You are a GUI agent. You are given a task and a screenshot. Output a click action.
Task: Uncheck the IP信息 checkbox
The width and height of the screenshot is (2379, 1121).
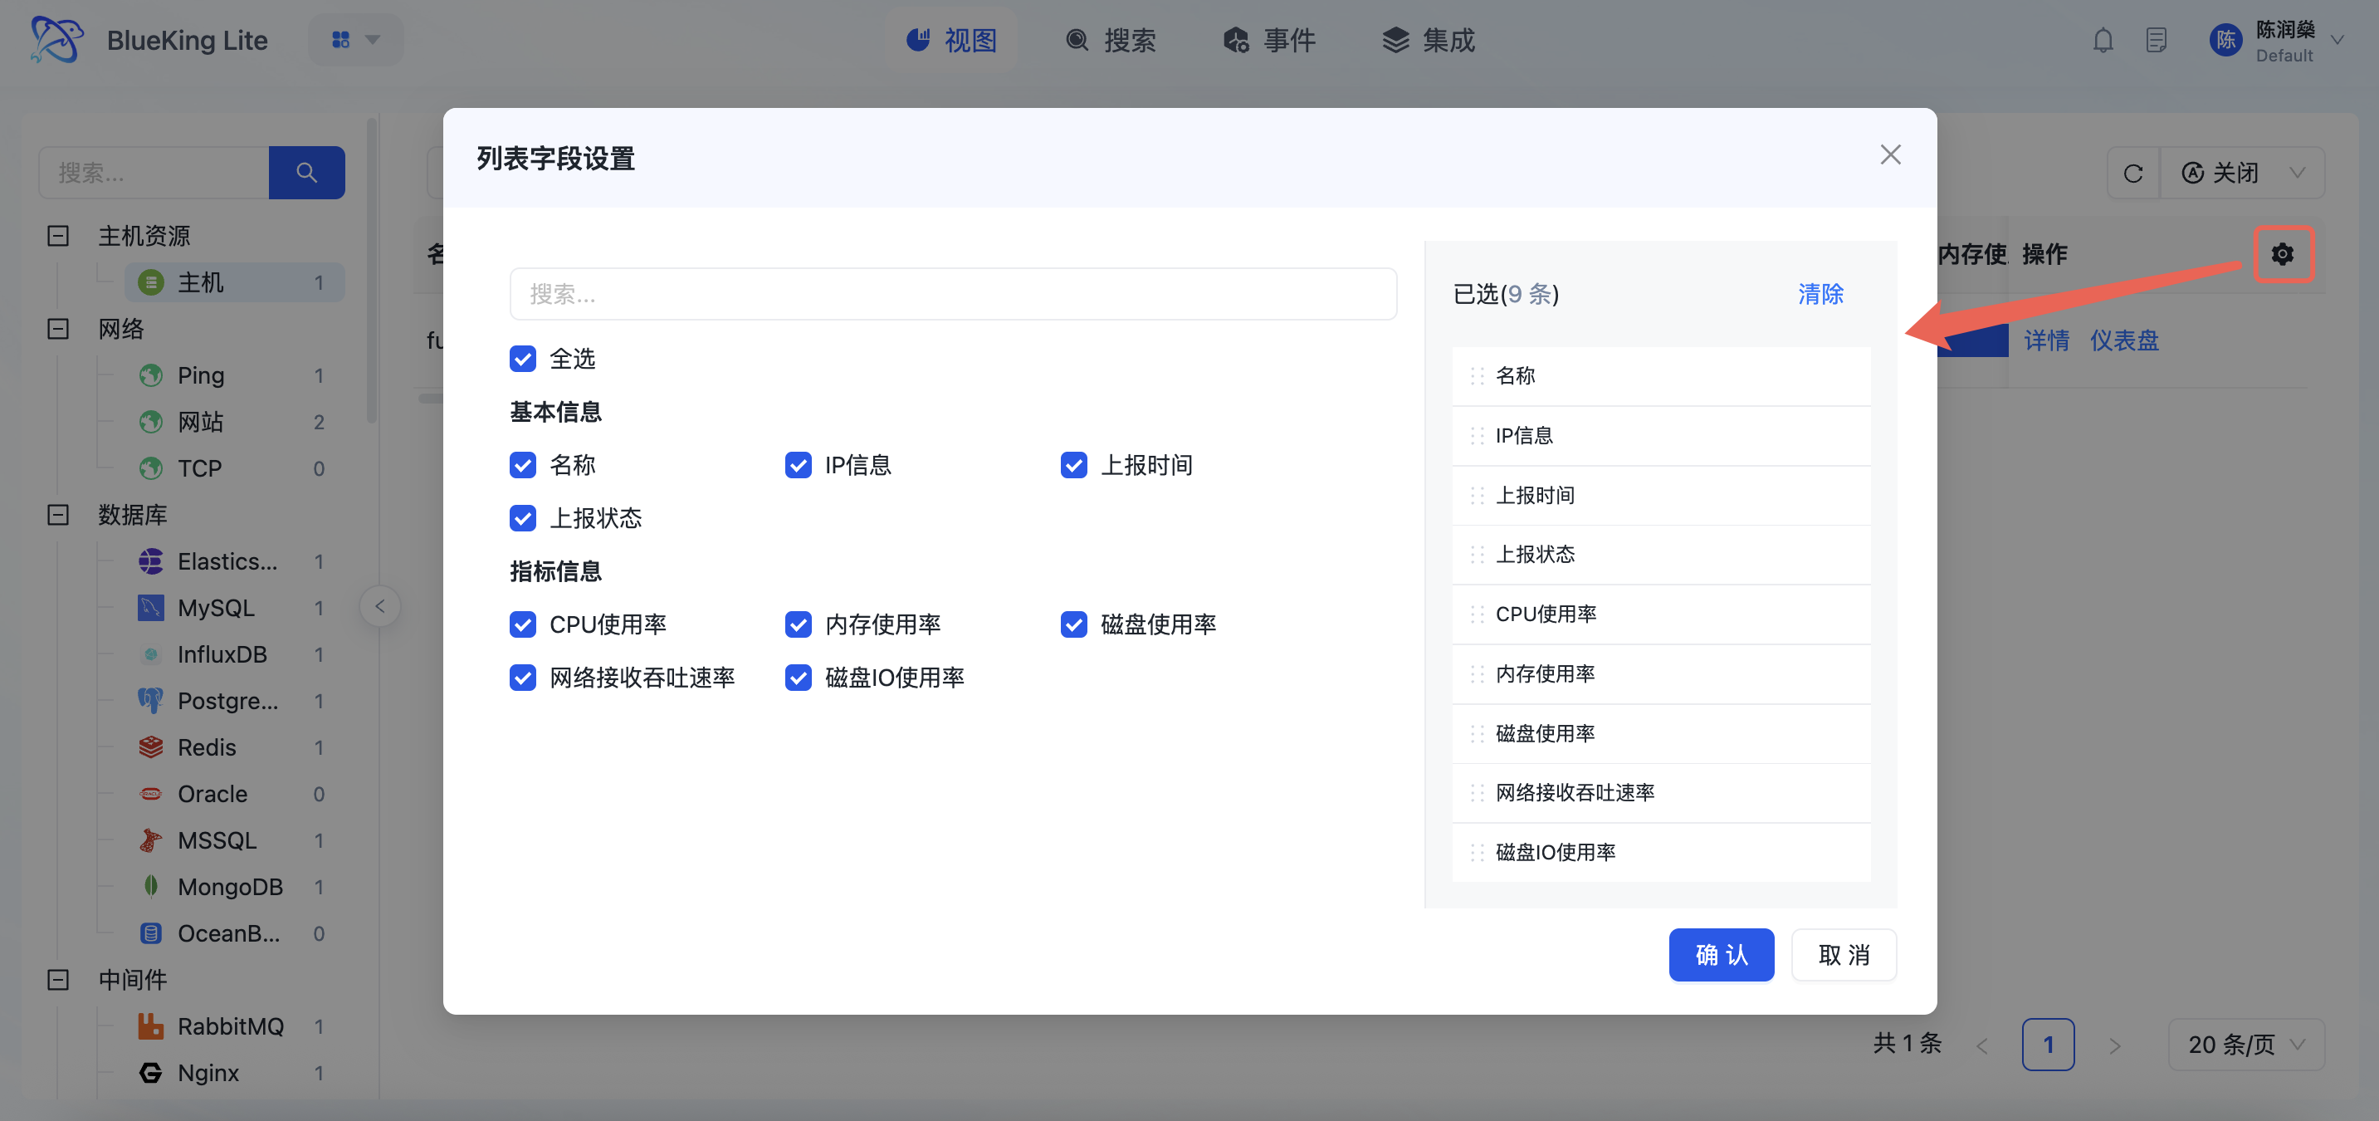(x=798, y=465)
